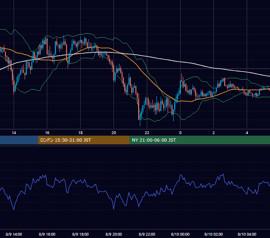Click the 8/10 02:00 time label
Viewport: 270px width, 238px height.
pos(214,234)
